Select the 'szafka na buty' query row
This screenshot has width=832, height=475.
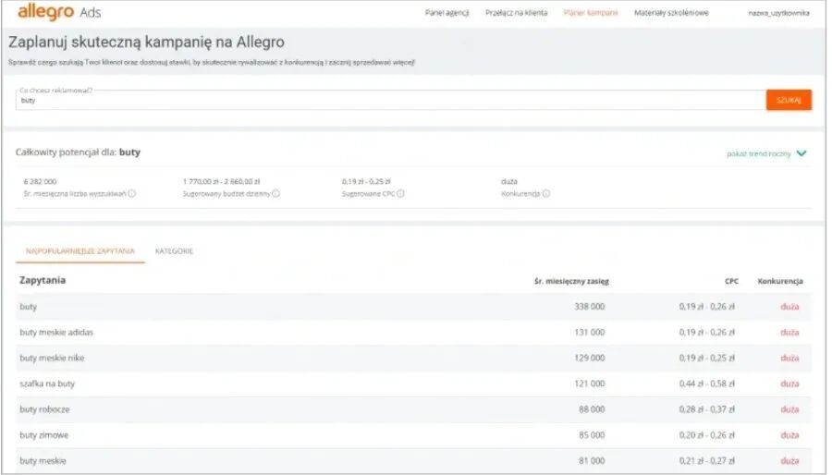(x=47, y=384)
